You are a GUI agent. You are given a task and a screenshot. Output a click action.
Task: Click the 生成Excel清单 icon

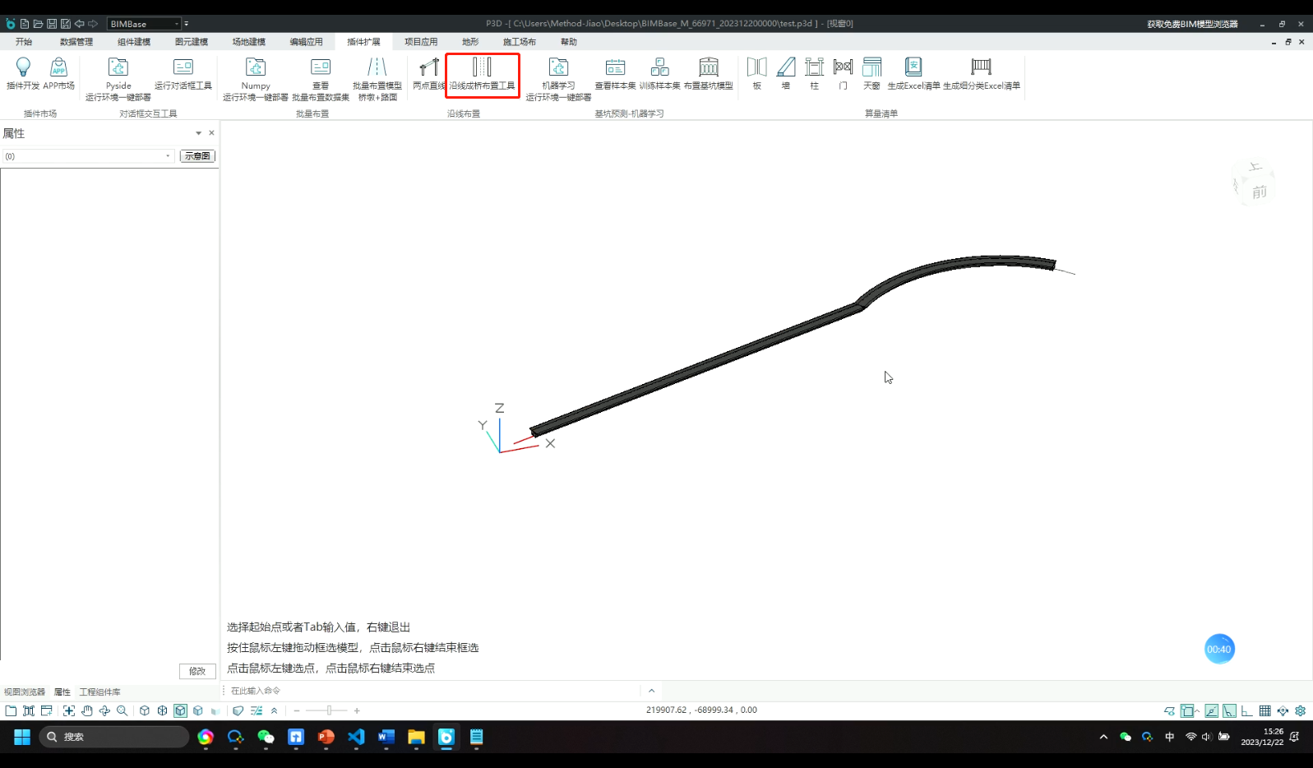(x=913, y=72)
